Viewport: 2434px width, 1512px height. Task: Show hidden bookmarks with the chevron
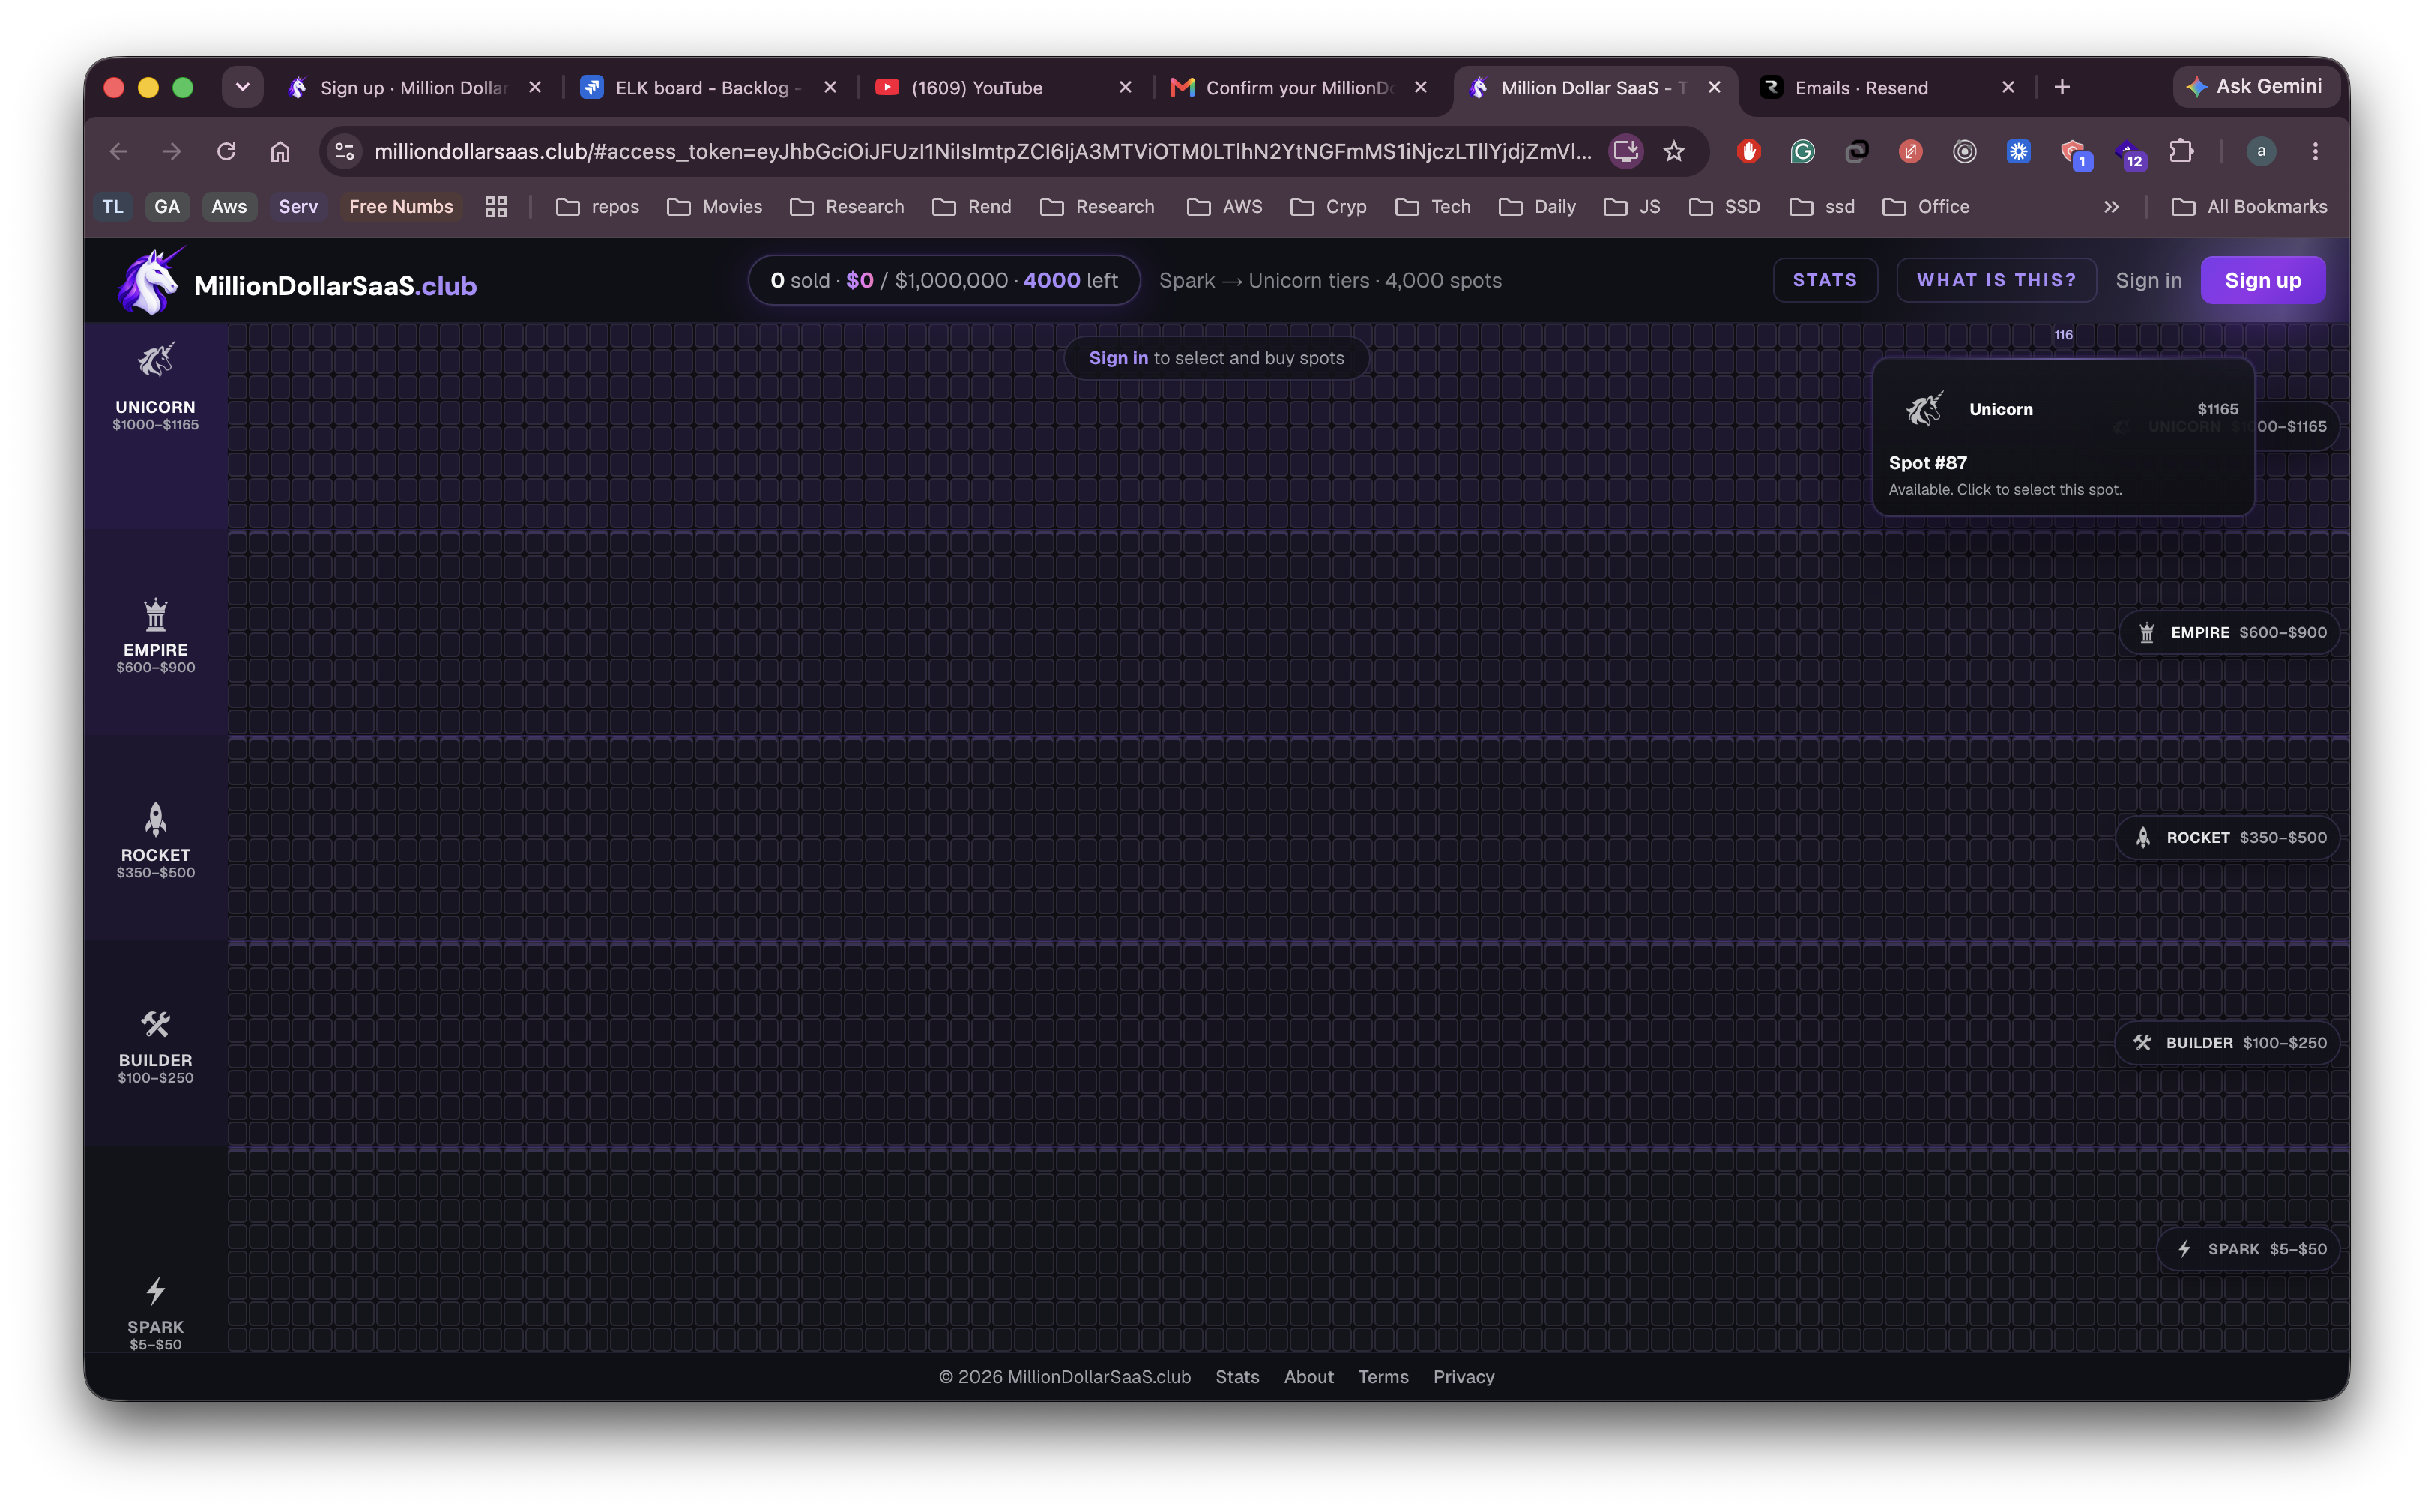click(x=2111, y=207)
